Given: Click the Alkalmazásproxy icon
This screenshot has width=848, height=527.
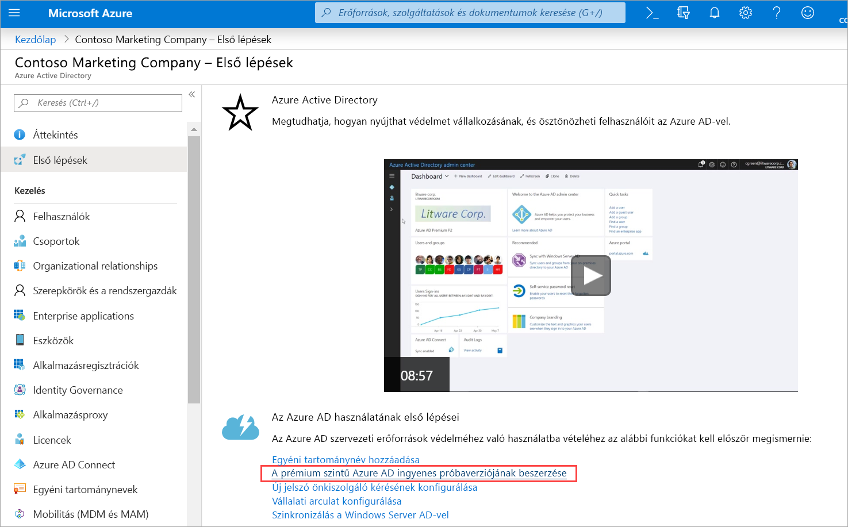Looking at the screenshot, I should [20, 414].
